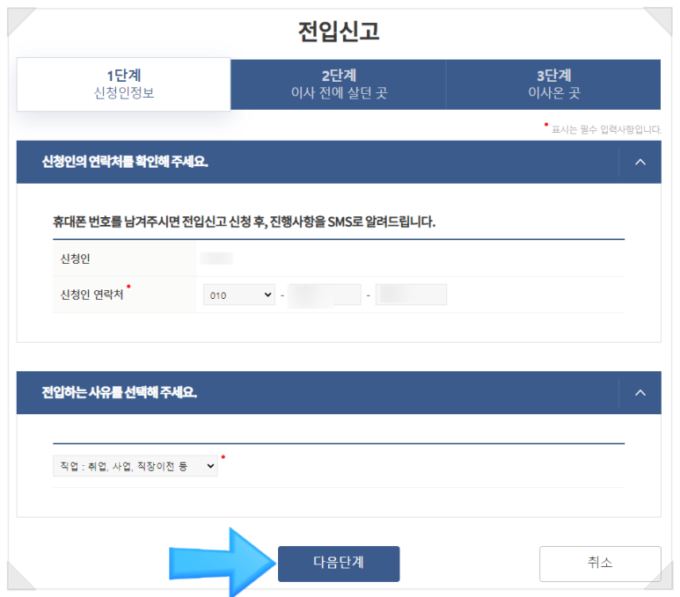This screenshot has width=680, height=597.
Task: Open the 1단계 신청인정보 tab
Action: (124, 84)
